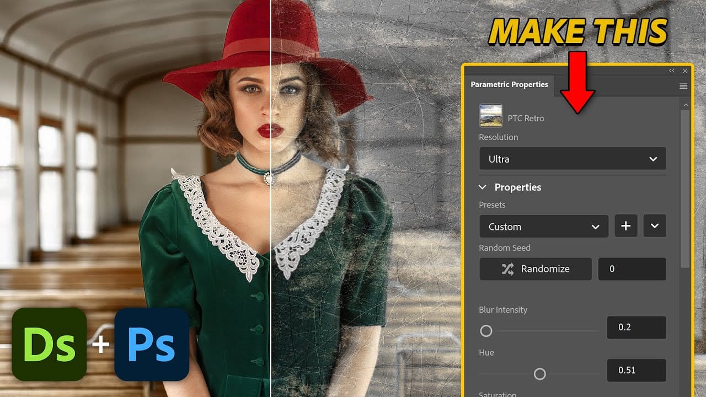
Task: Click the Blur Intensity slider handle
Action: [x=486, y=331]
